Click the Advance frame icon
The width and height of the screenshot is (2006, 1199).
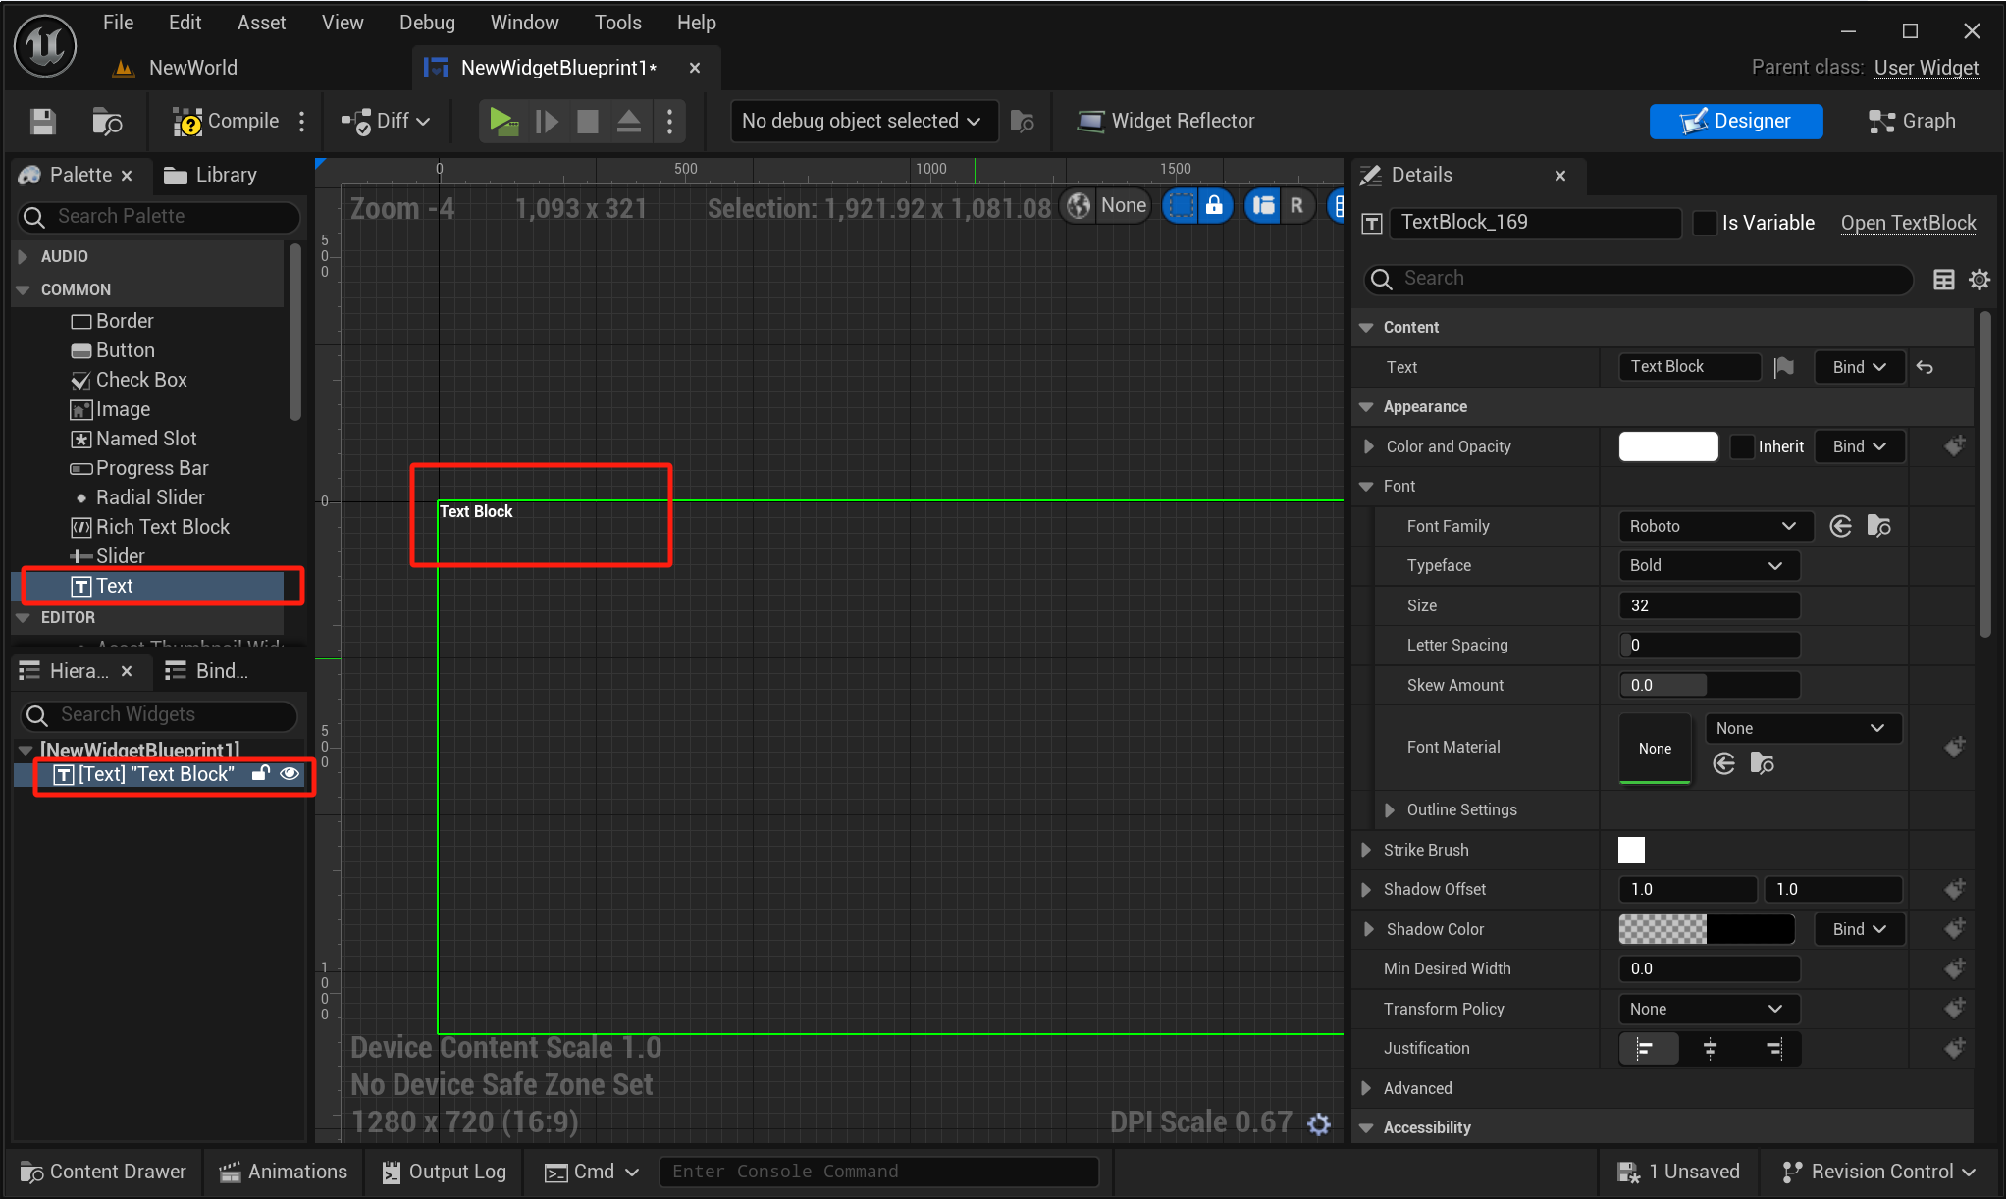[x=547, y=121]
